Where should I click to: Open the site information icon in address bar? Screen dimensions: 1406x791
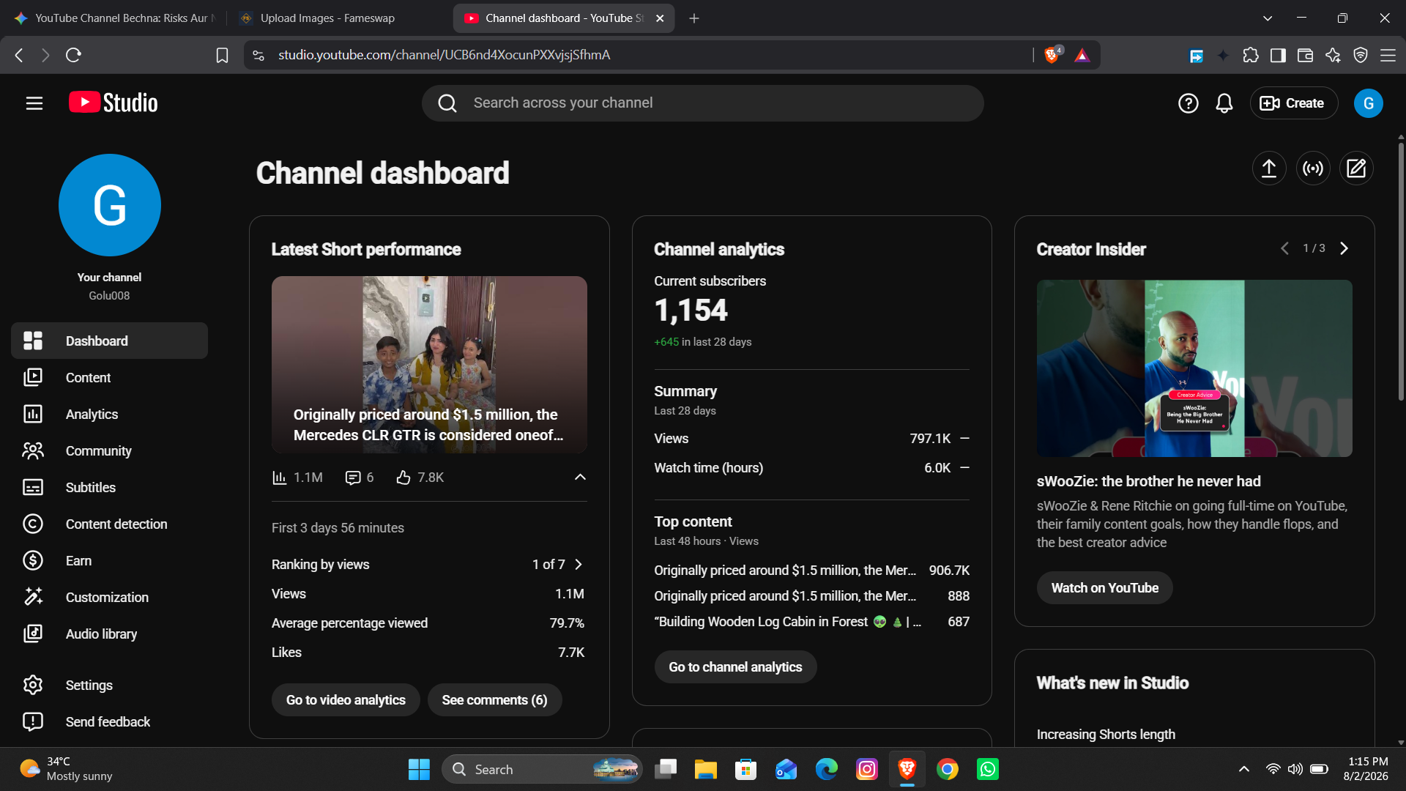(x=258, y=55)
